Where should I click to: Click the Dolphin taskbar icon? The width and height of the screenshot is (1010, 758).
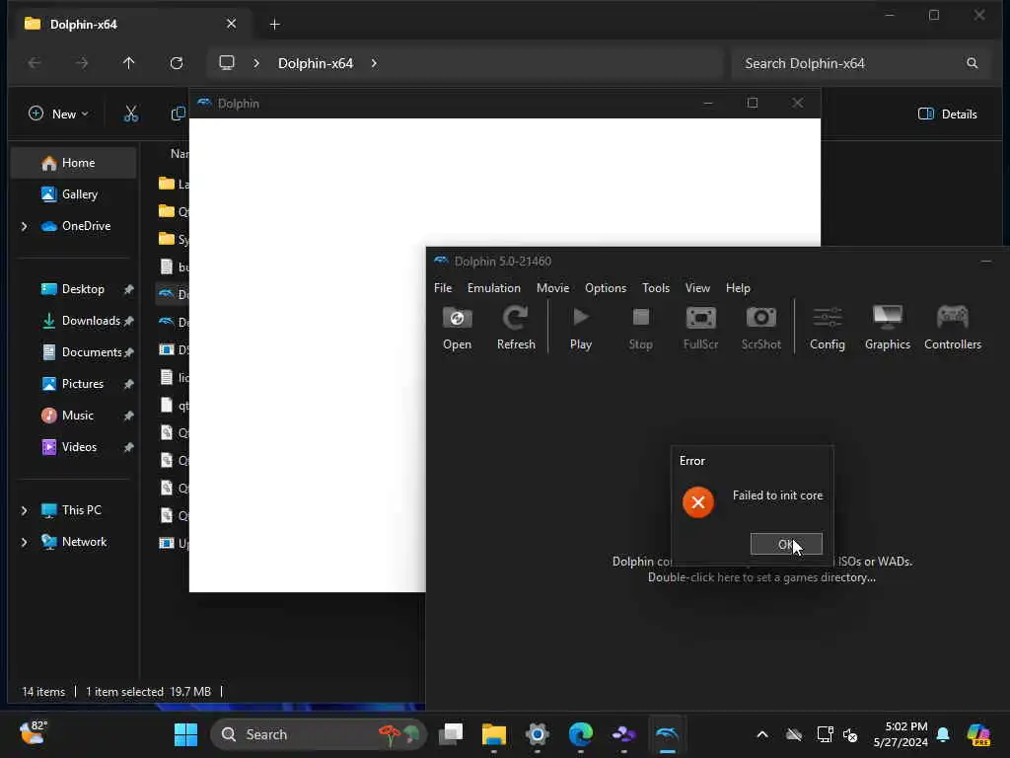pos(667,734)
